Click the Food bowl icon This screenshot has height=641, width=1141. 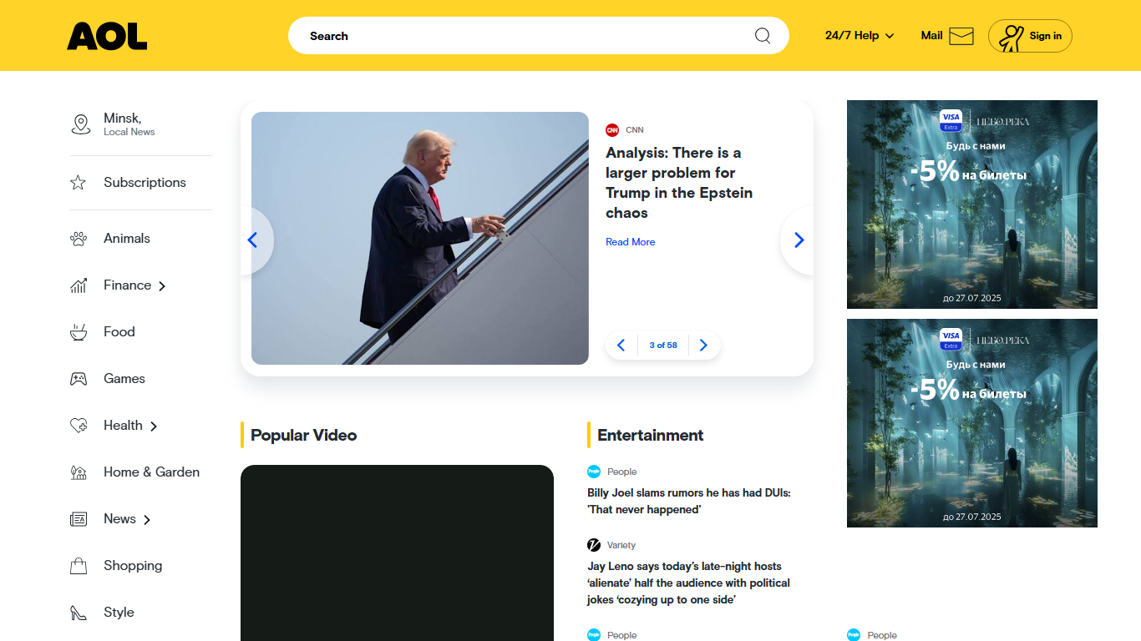pyautogui.click(x=79, y=332)
